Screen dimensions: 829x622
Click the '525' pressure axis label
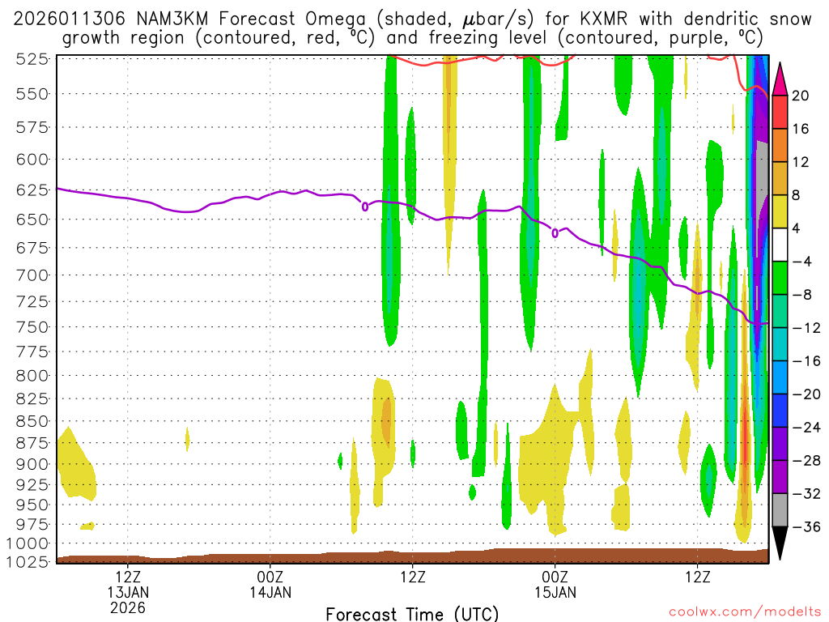click(32, 59)
